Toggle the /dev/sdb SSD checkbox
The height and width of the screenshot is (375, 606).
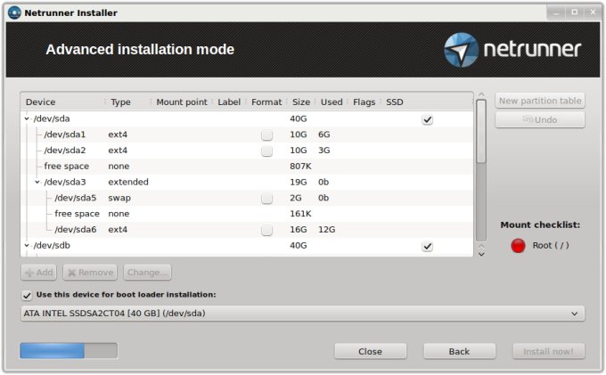click(x=427, y=246)
